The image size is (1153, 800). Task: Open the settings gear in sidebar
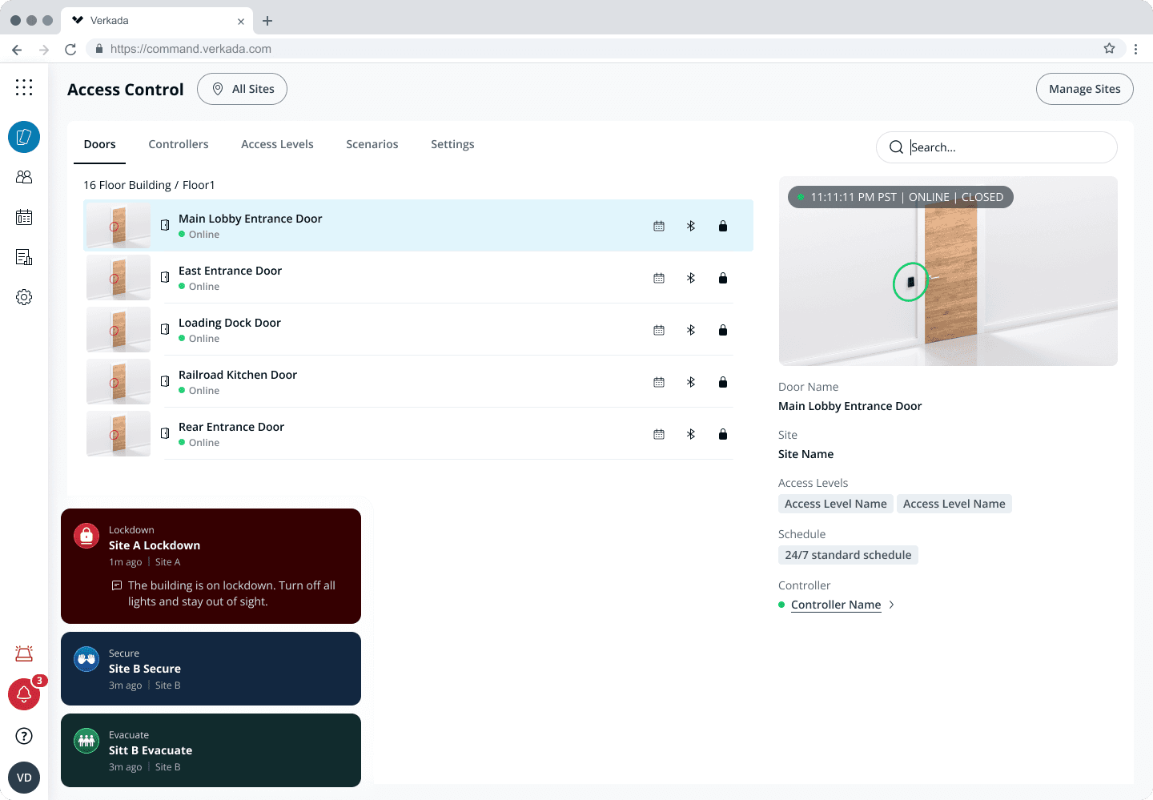(24, 297)
